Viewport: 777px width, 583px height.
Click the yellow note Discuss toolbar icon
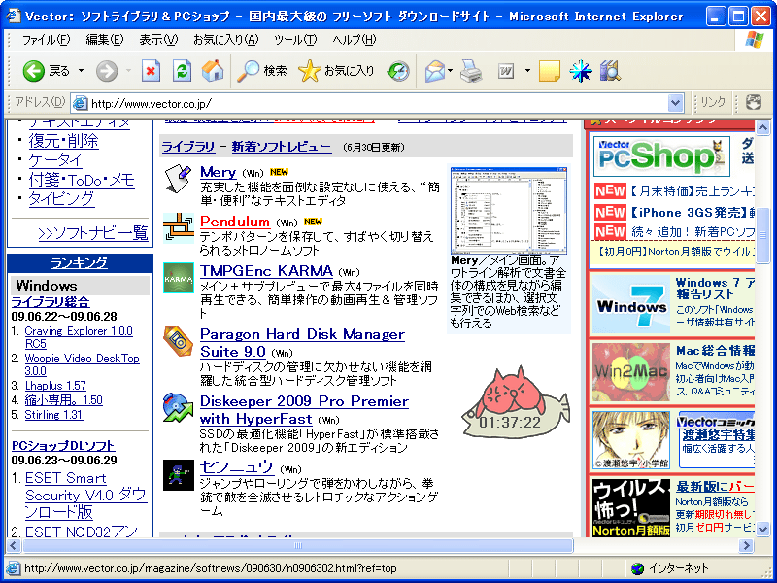click(549, 71)
